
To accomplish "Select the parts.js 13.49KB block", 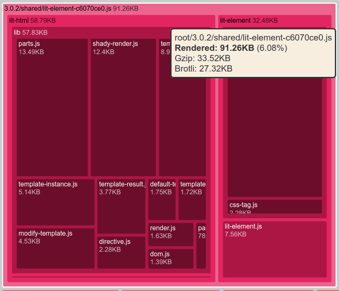I will point(53,107).
